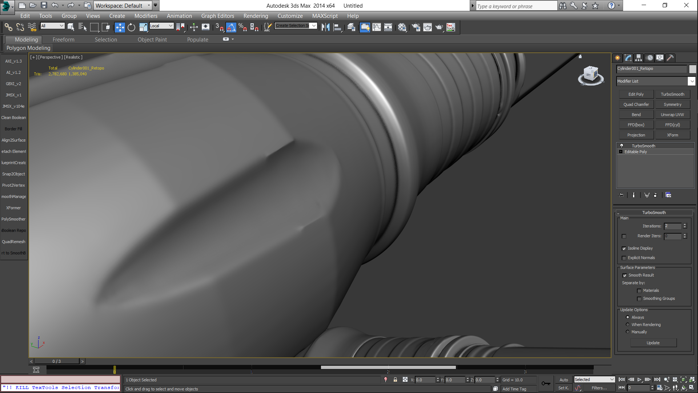
Task: Select When Rendering update option
Action: coord(627,325)
